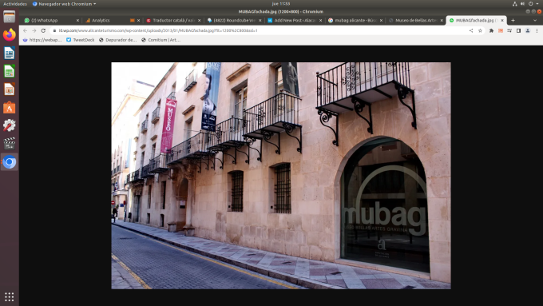This screenshot has width=543, height=306.
Task: Reload the current page
Action: [43, 30]
